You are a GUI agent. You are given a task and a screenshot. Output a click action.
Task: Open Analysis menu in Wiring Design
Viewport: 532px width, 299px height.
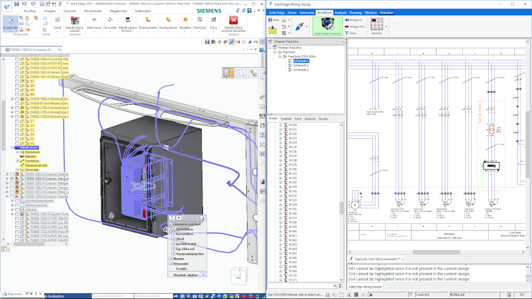point(340,13)
